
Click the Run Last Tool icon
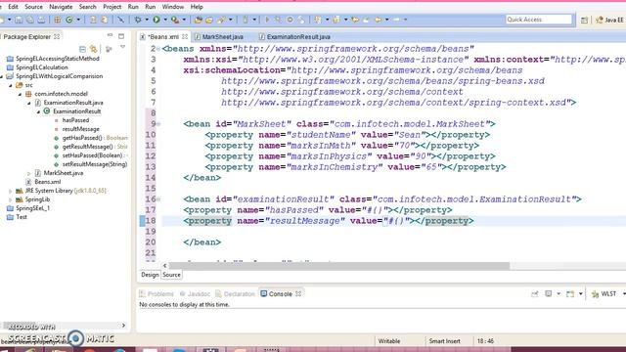[175, 20]
